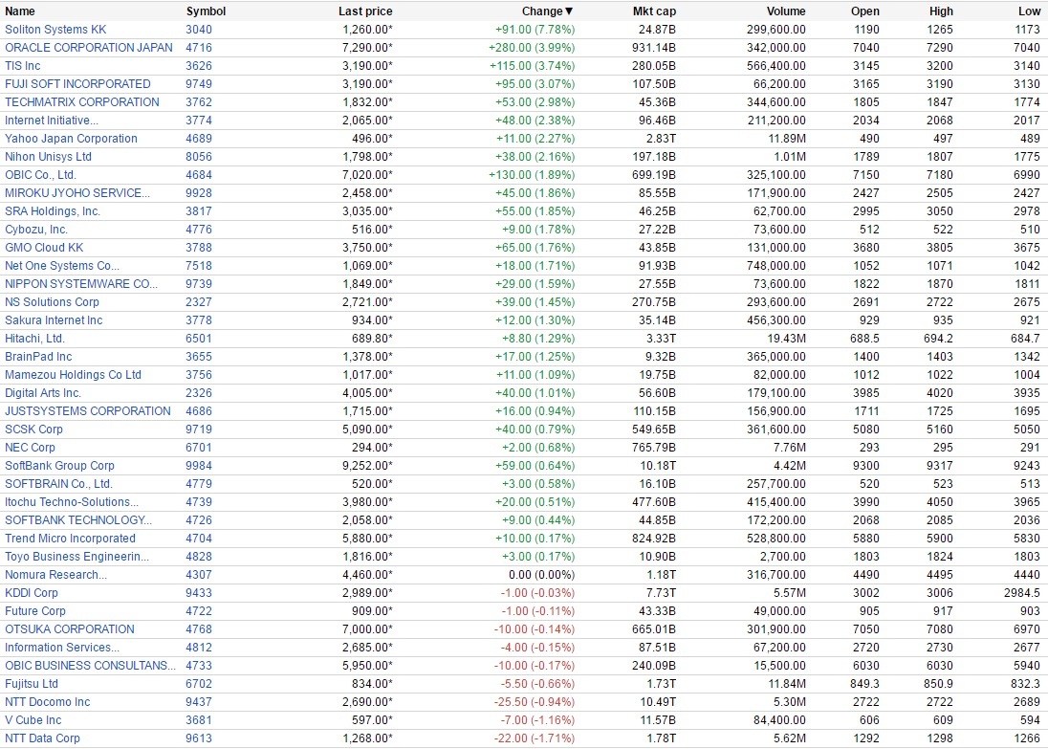1048x749 pixels.
Task: Sort by the High column header
Action: pyautogui.click(x=941, y=11)
